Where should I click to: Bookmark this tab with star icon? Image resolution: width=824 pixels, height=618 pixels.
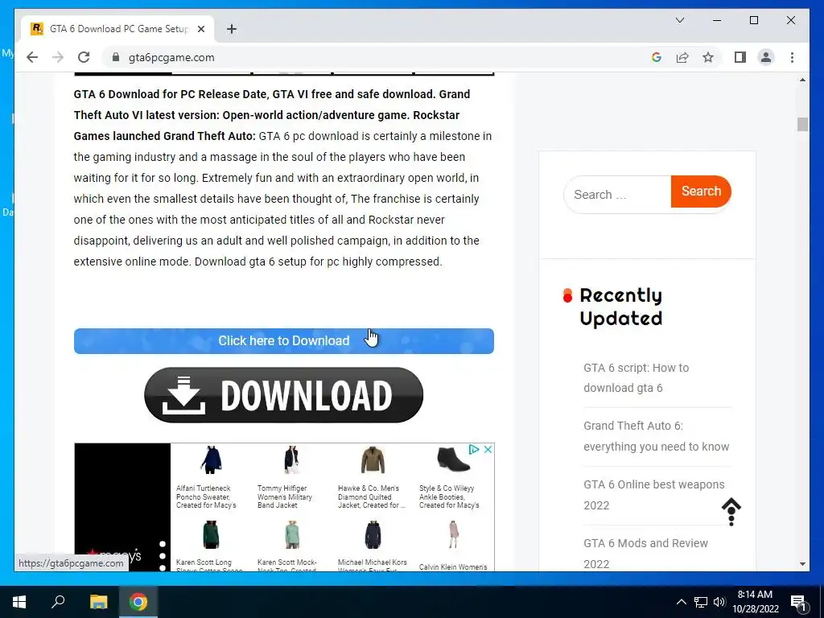tap(708, 57)
